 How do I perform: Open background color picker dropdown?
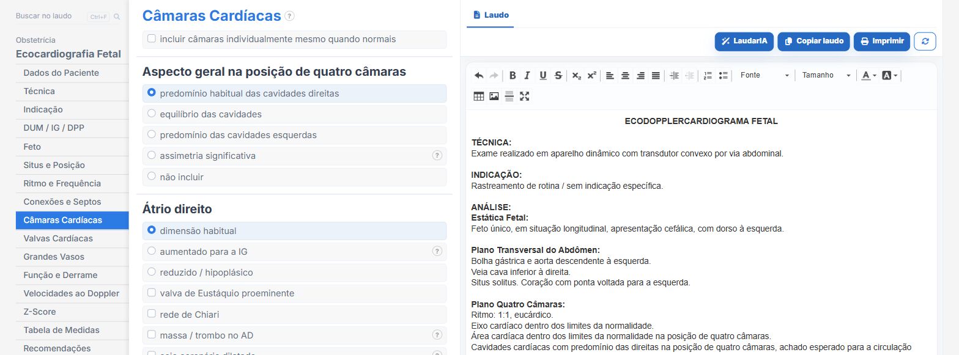coord(890,76)
